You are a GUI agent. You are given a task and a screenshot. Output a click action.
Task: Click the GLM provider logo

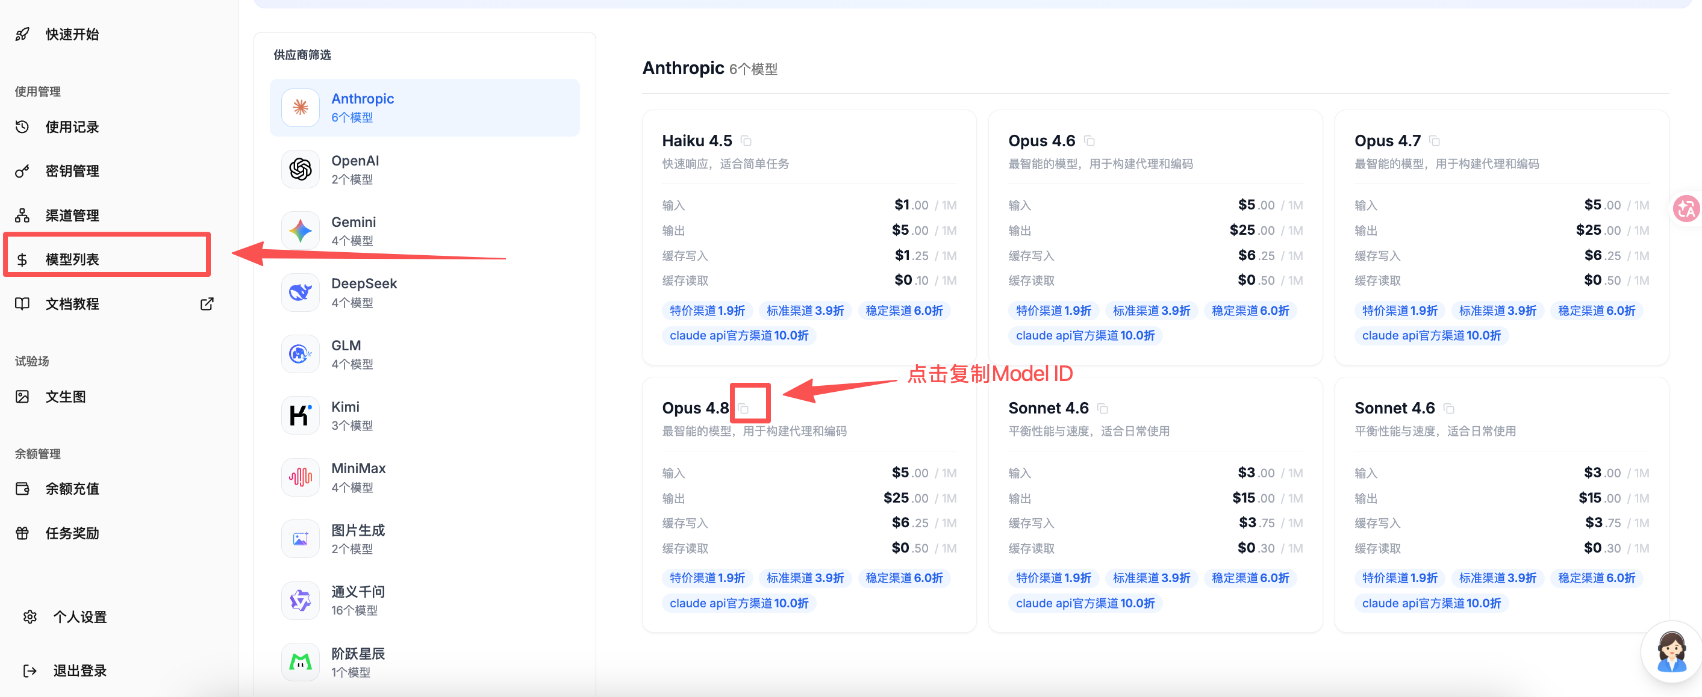tap(301, 354)
